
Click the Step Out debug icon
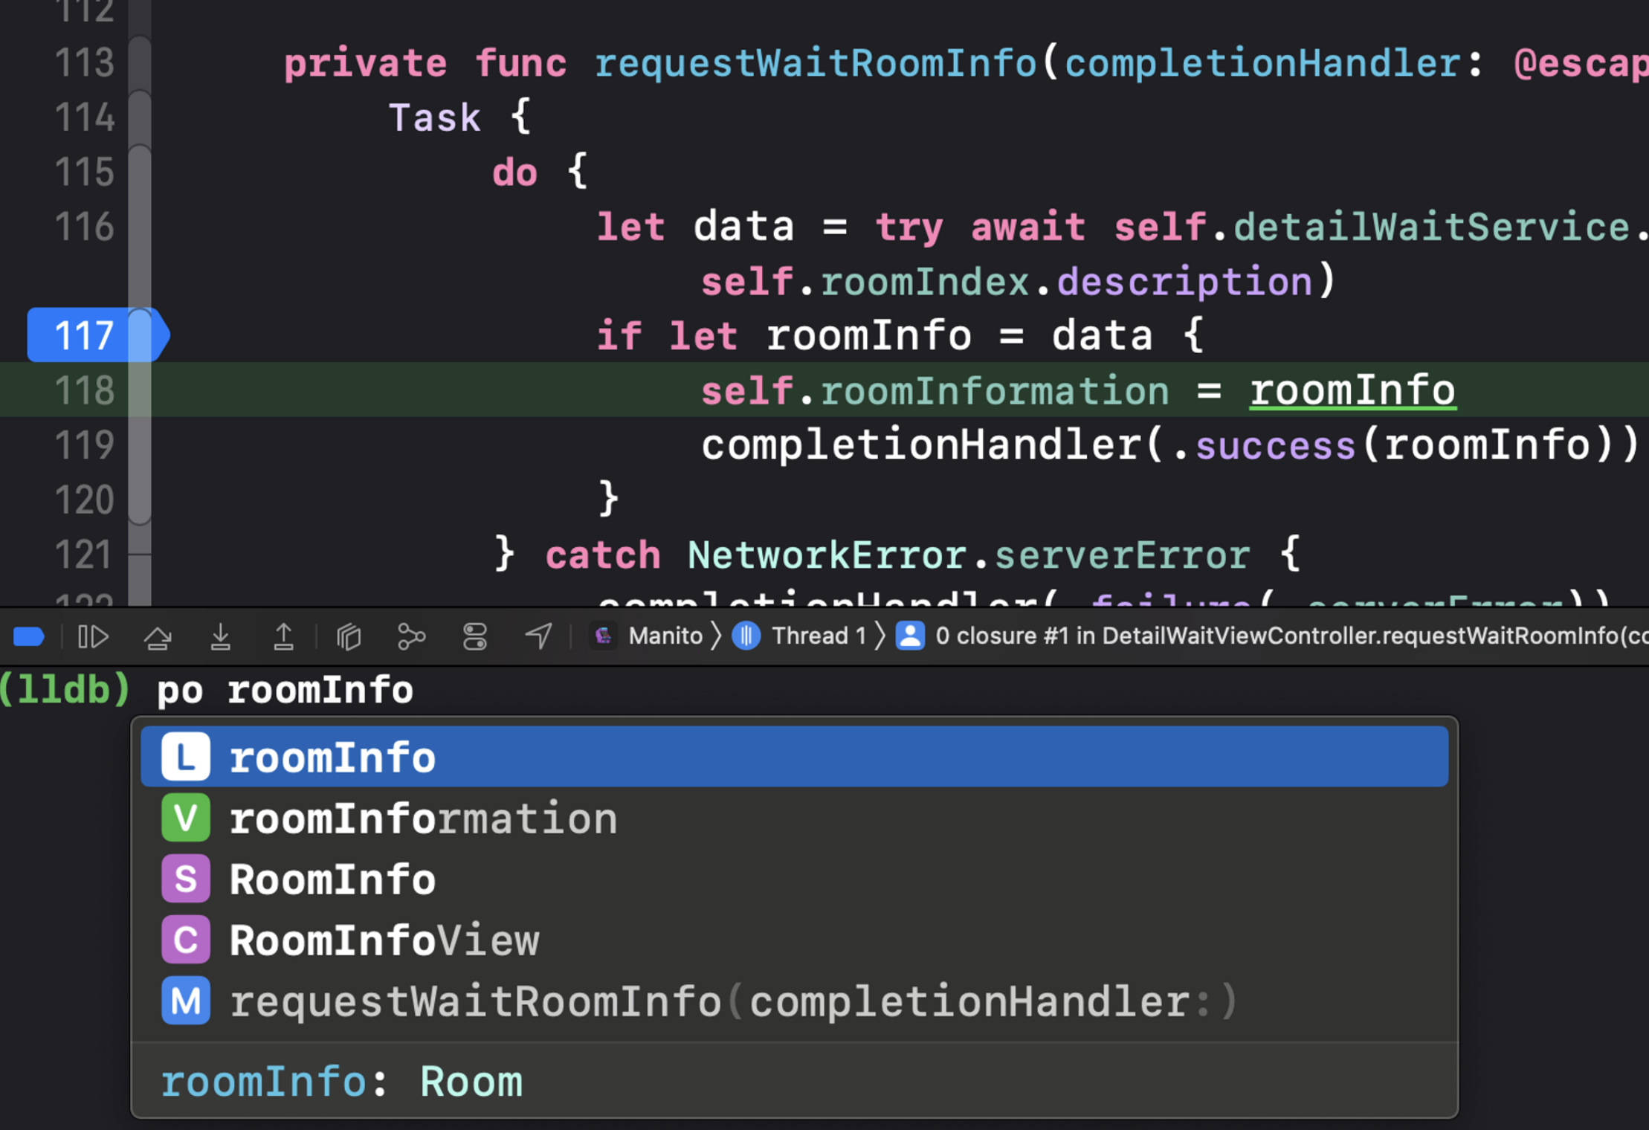click(283, 636)
